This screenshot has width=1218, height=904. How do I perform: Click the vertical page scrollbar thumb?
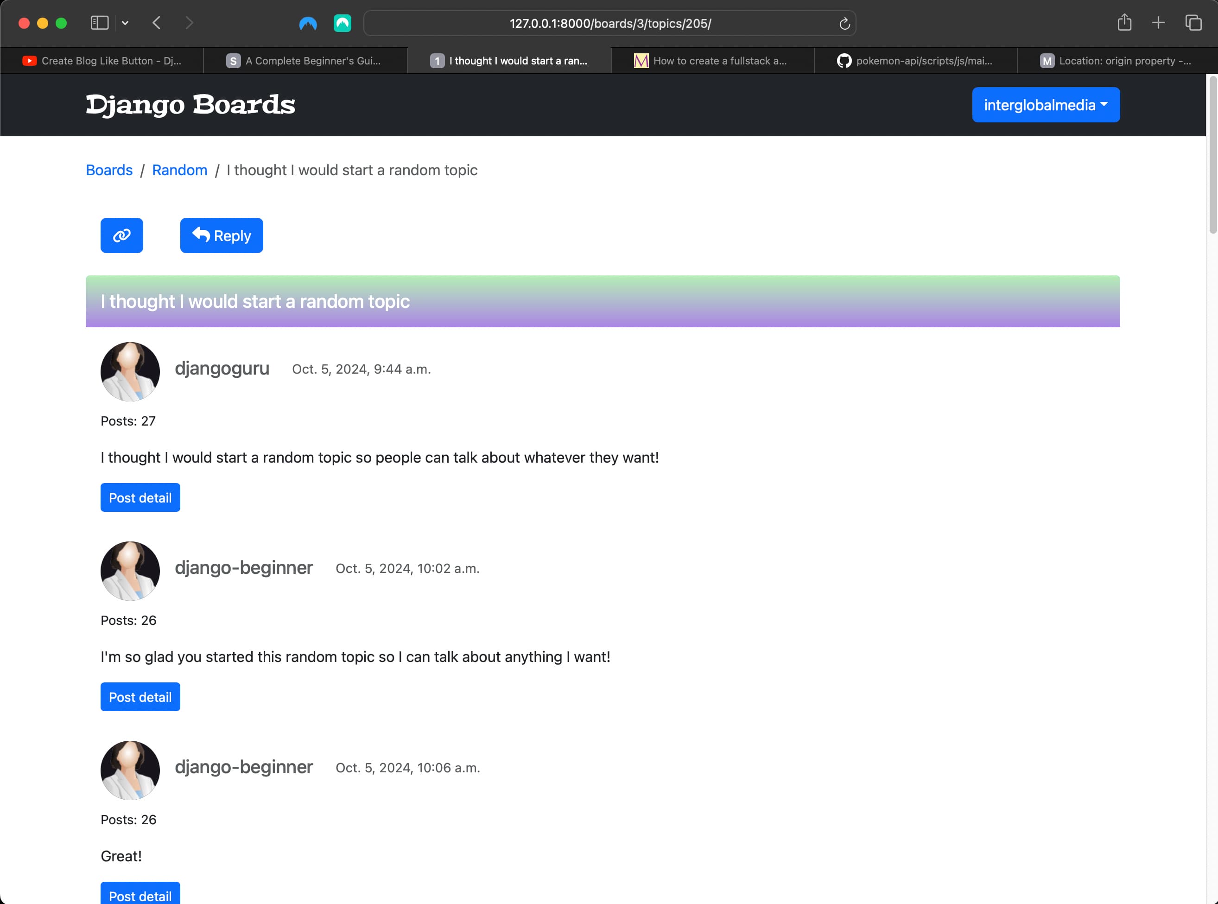click(x=1213, y=154)
